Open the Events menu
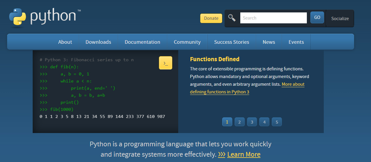The image size is (371, 162). (296, 42)
